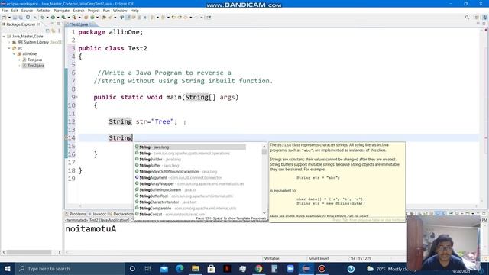
Task: Collapse the allinOne package node
Action: (x=14, y=54)
